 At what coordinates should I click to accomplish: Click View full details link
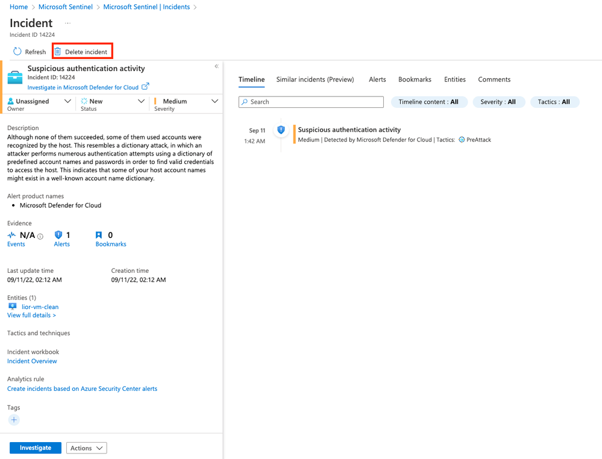tap(31, 315)
